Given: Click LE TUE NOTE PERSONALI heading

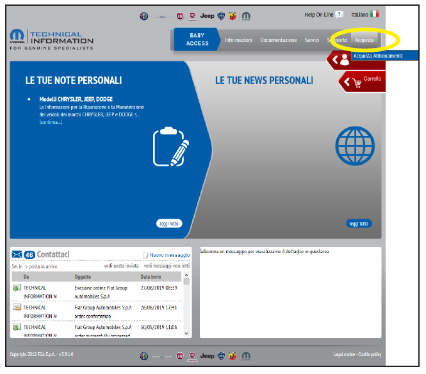Looking at the screenshot, I should click(x=74, y=81).
